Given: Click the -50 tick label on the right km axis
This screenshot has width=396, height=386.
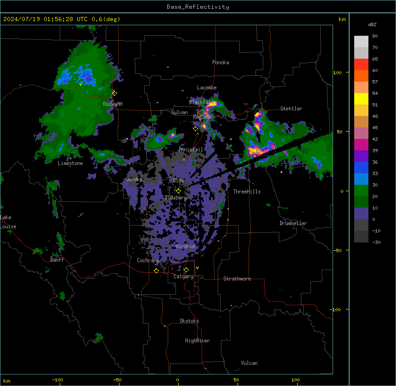Looking at the screenshot, I should pyautogui.click(x=337, y=250).
